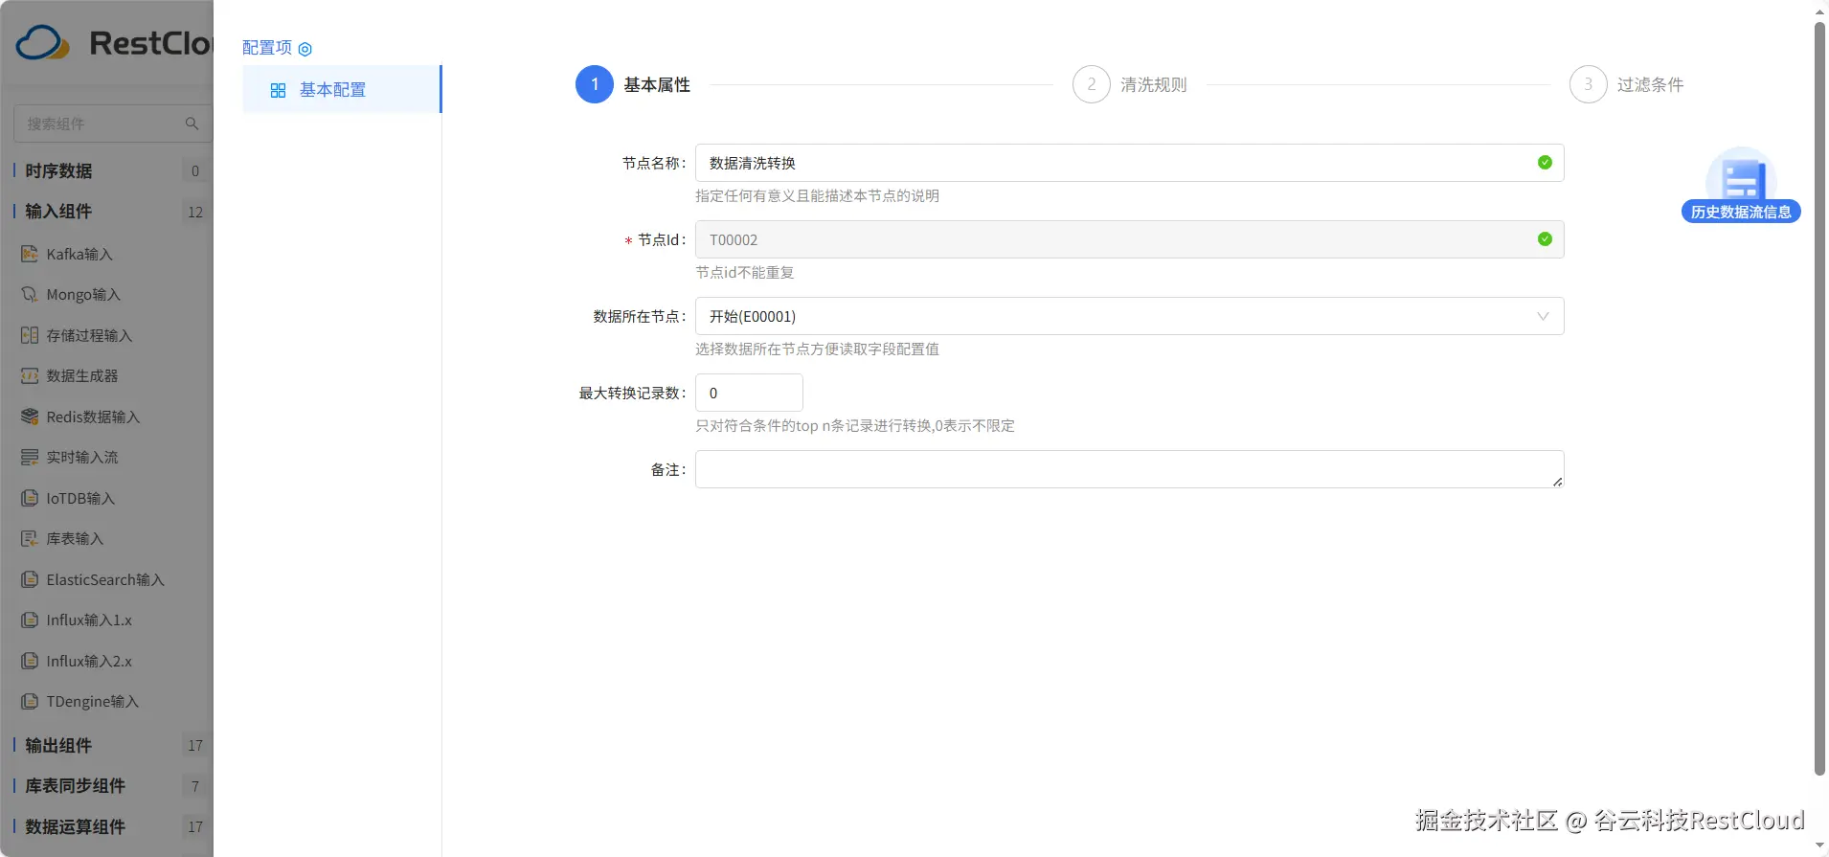Click the Redis数据输入 label
This screenshot has width=1829, height=857.
click(93, 417)
